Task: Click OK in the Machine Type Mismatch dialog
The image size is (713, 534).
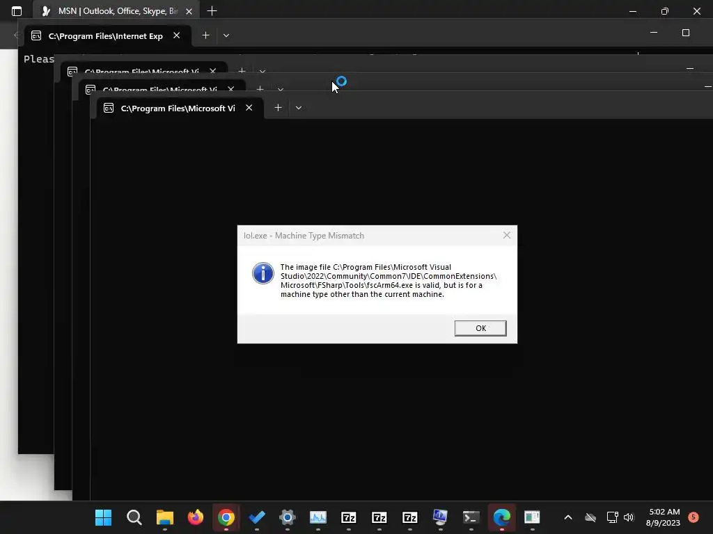Action: click(x=480, y=328)
